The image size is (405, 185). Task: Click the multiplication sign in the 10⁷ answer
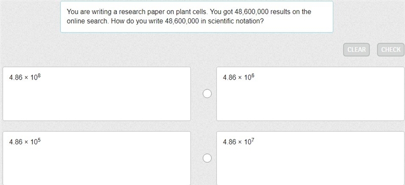click(240, 142)
